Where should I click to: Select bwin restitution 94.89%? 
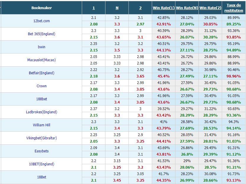pyautogui.click(x=234, y=50)
